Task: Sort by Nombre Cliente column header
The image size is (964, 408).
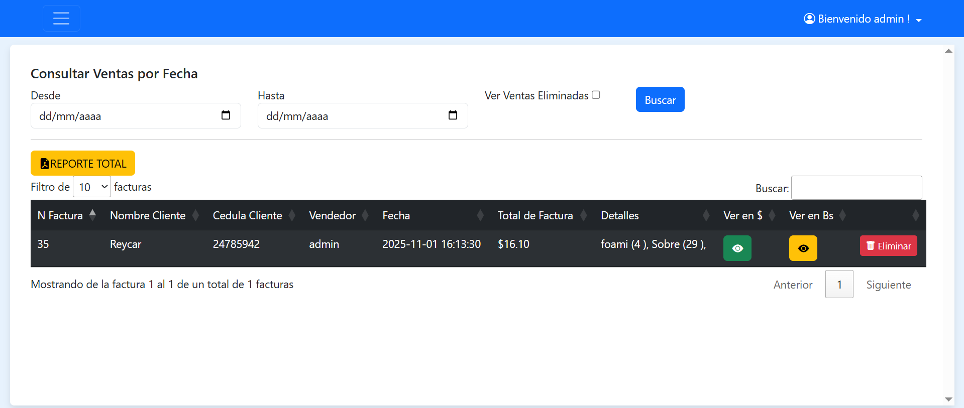Action: click(x=148, y=215)
